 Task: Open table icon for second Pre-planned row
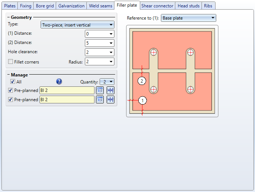pos(100,99)
